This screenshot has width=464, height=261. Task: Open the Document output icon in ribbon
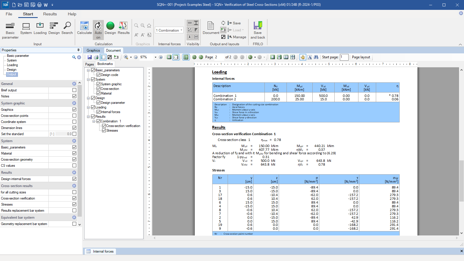pos(211,28)
